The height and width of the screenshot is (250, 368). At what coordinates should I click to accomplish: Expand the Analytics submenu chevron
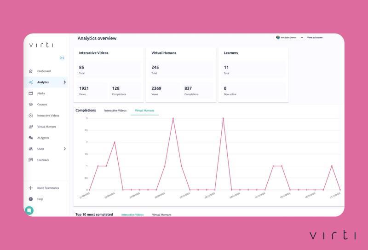(65, 82)
